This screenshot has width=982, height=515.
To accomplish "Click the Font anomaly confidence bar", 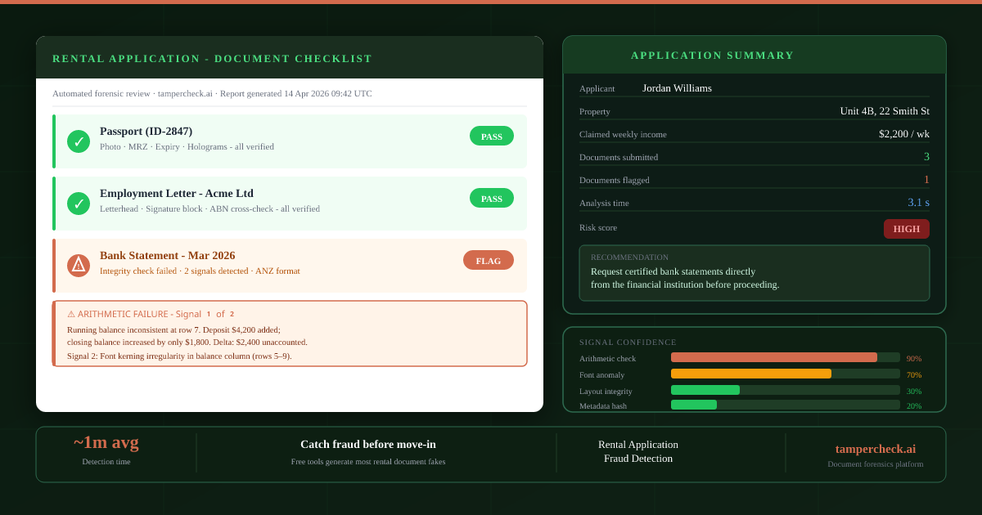I will 786,374.
